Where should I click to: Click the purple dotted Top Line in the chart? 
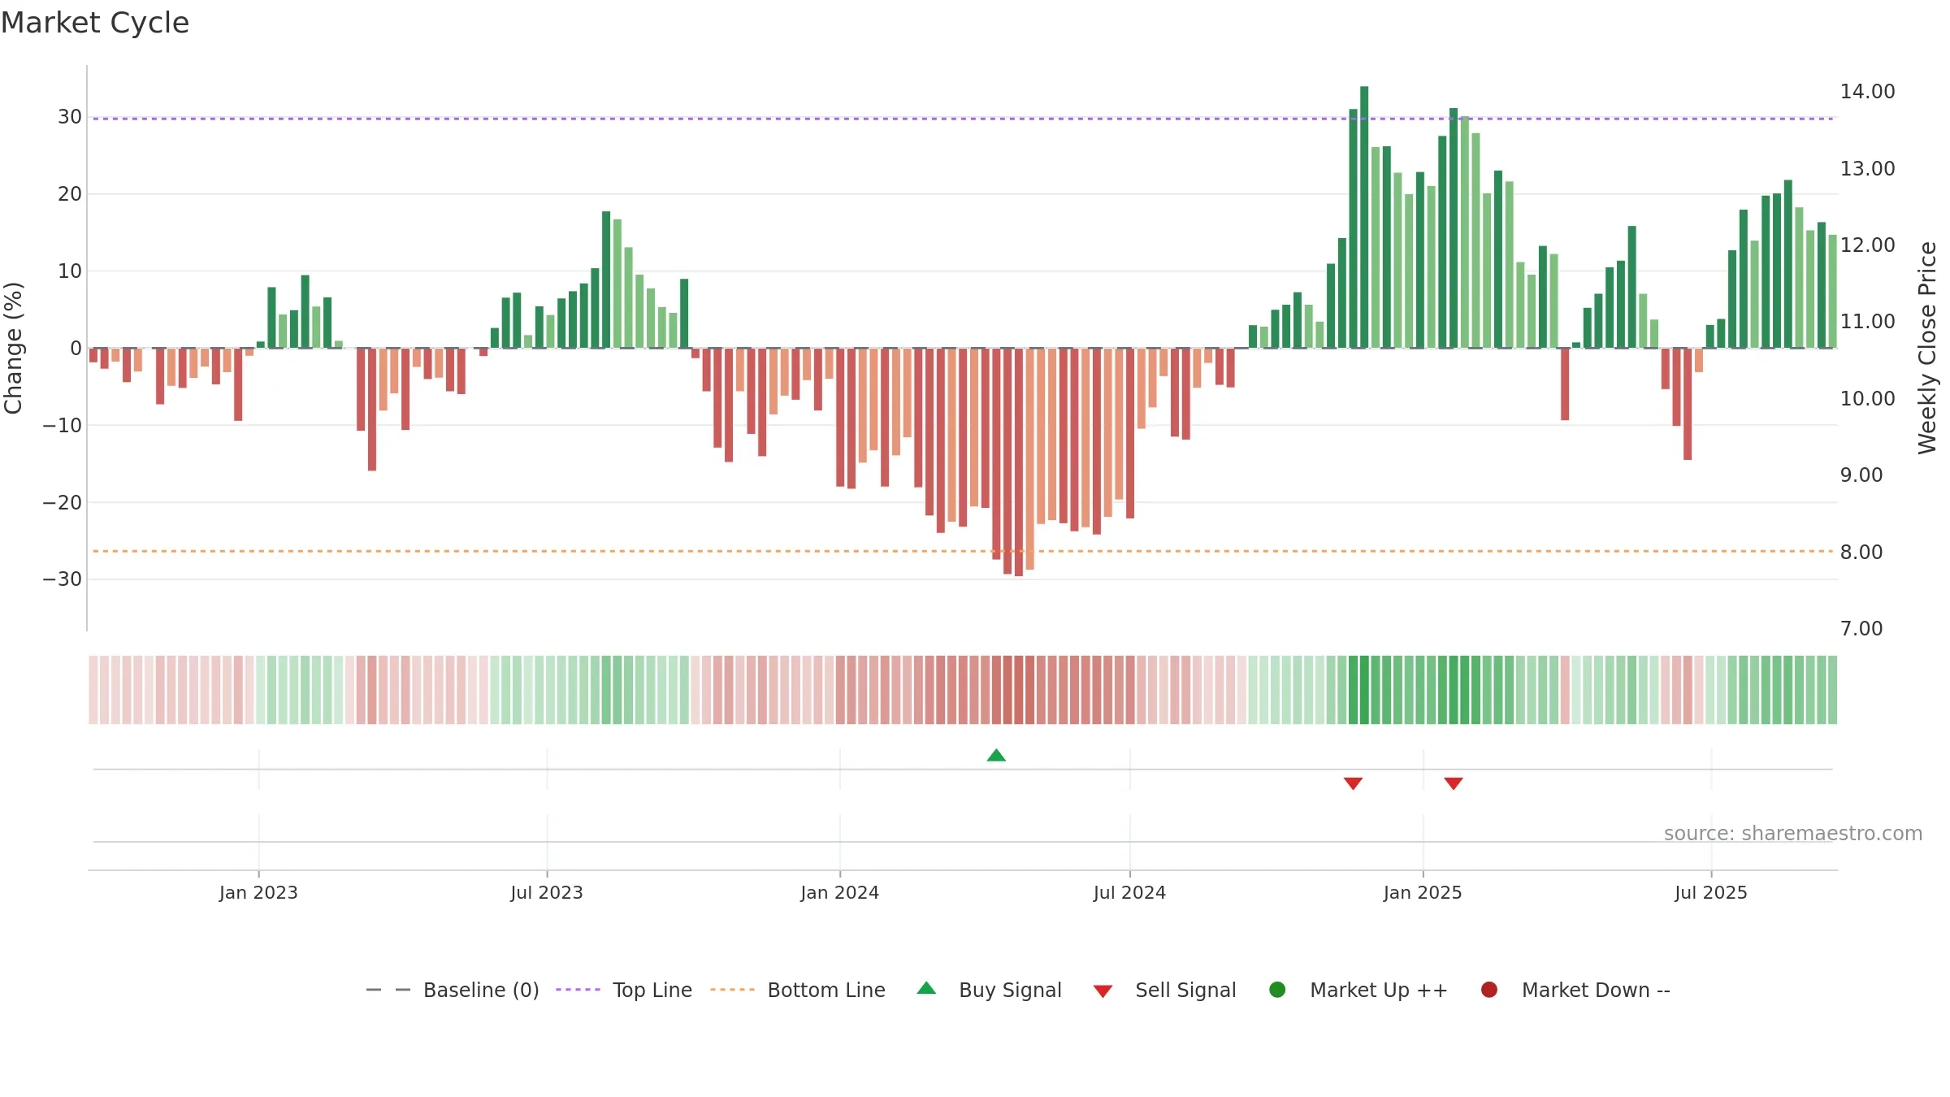(963, 119)
